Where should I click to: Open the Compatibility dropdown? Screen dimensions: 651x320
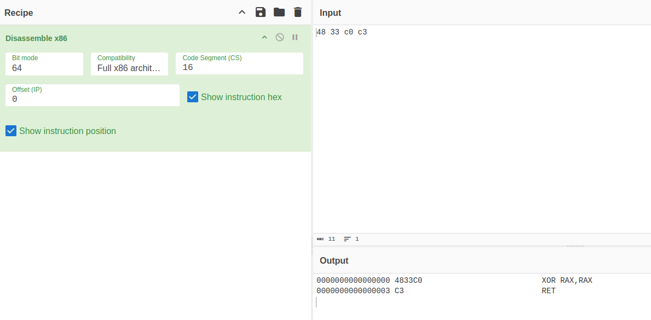point(130,64)
